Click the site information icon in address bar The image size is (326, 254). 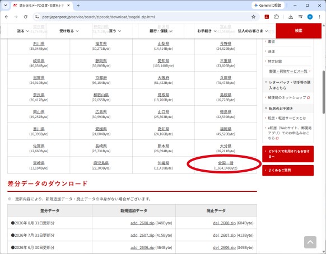click(x=37, y=17)
